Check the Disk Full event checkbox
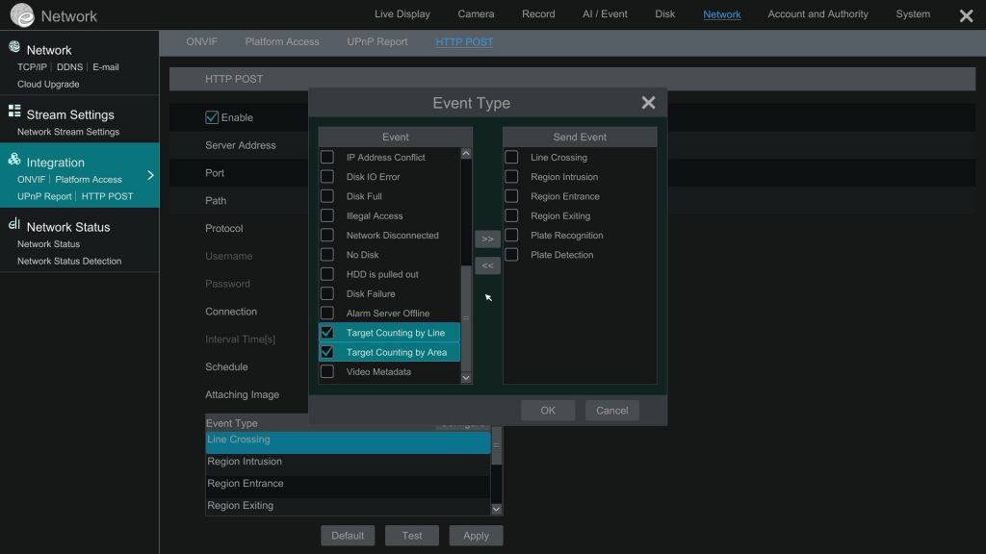The height and width of the screenshot is (554, 986). point(326,195)
